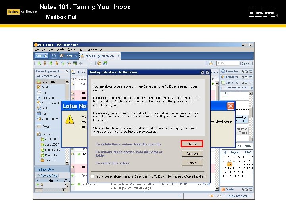Viewport: 286px width, 214px height.
Task: Click the Remove button in the dialog
Action: 192,153
